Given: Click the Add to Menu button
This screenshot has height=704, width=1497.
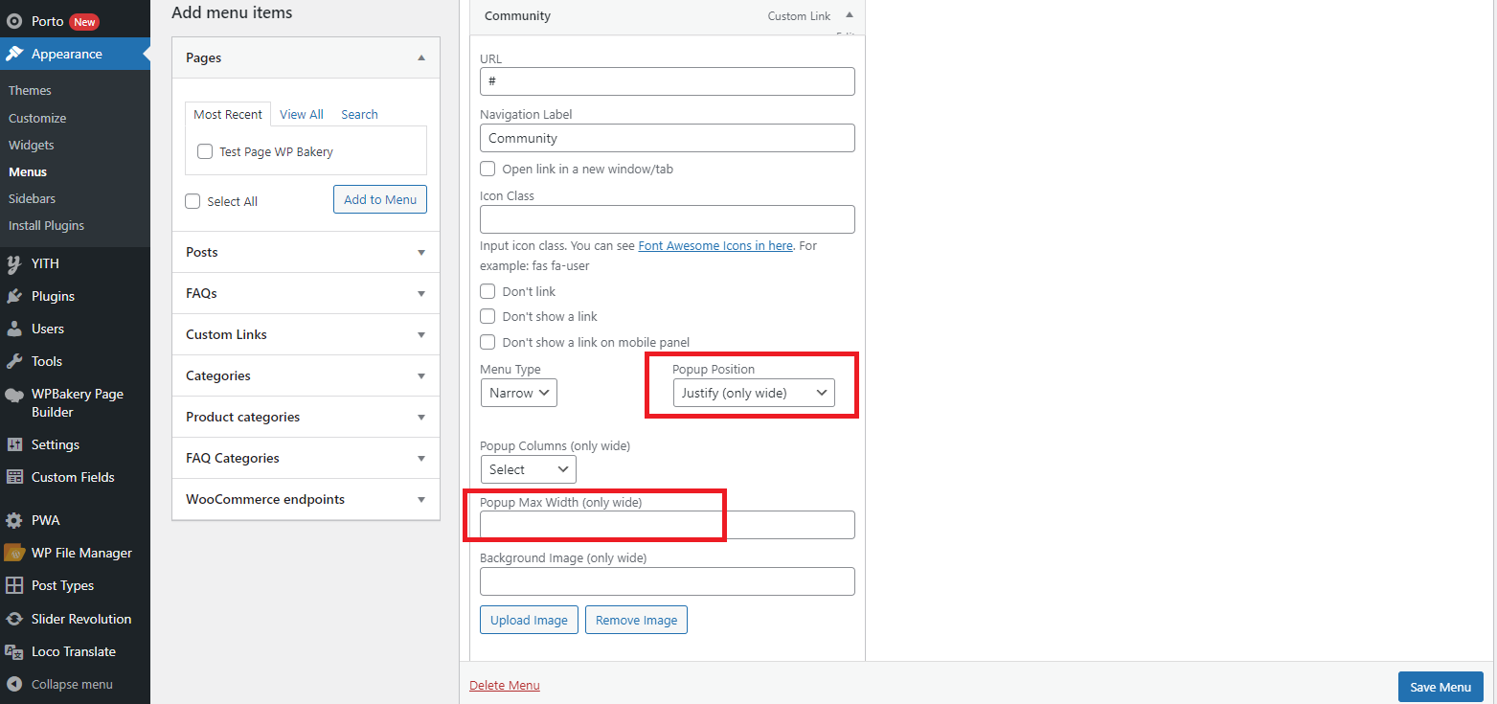Looking at the screenshot, I should click(380, 199).
